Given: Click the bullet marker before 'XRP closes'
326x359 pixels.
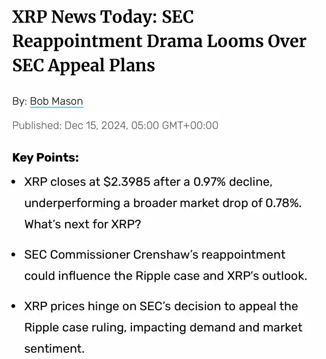Looking at the screenshot, I should tap(15, 182).
